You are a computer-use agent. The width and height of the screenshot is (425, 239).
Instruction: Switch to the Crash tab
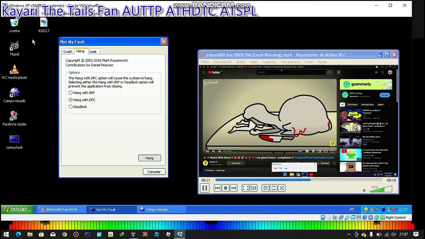[x=68, y=51]
